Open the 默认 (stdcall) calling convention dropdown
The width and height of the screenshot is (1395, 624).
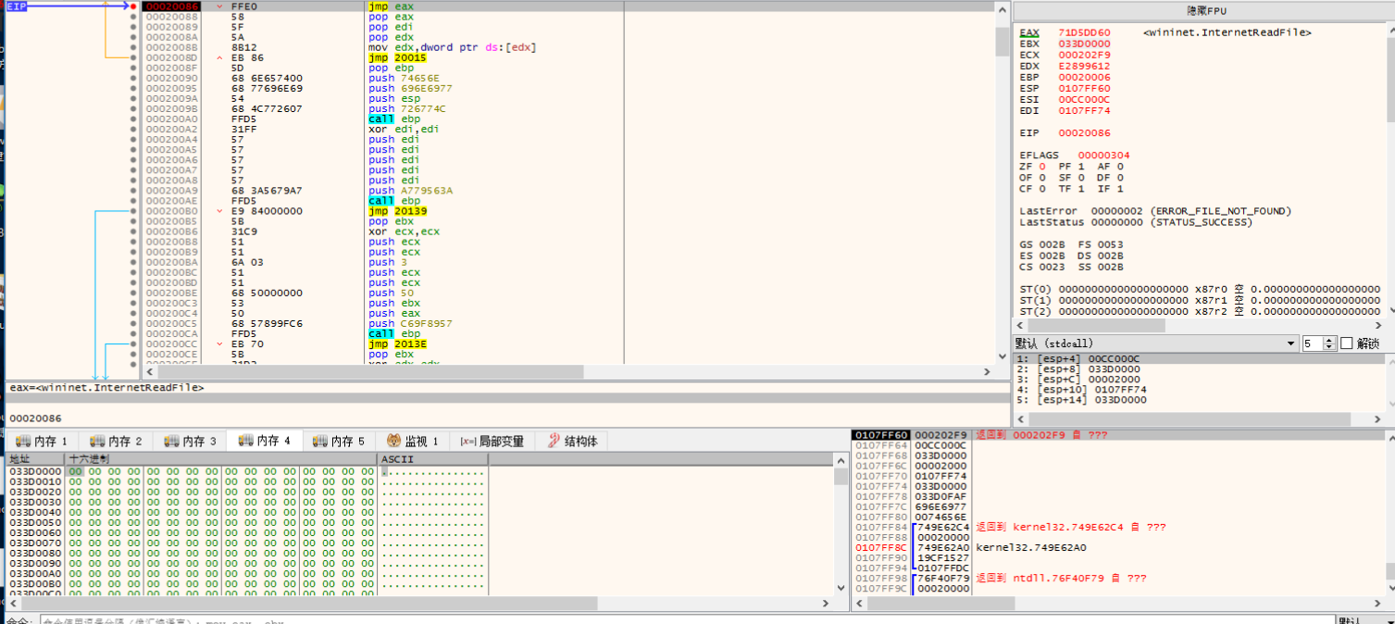tap(1157, 343)
